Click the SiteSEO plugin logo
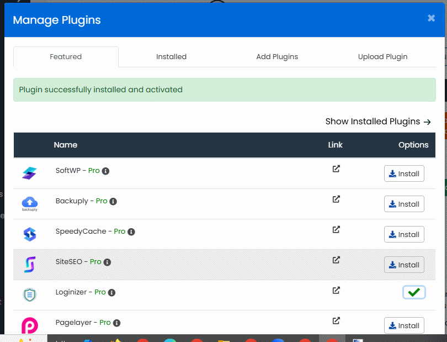 click(30, 264)
